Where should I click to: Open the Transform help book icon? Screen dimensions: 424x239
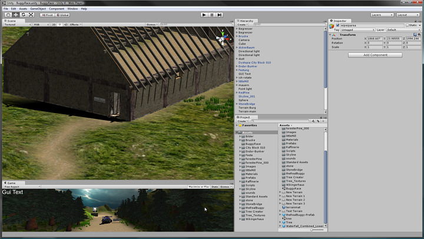click(415, 35)
